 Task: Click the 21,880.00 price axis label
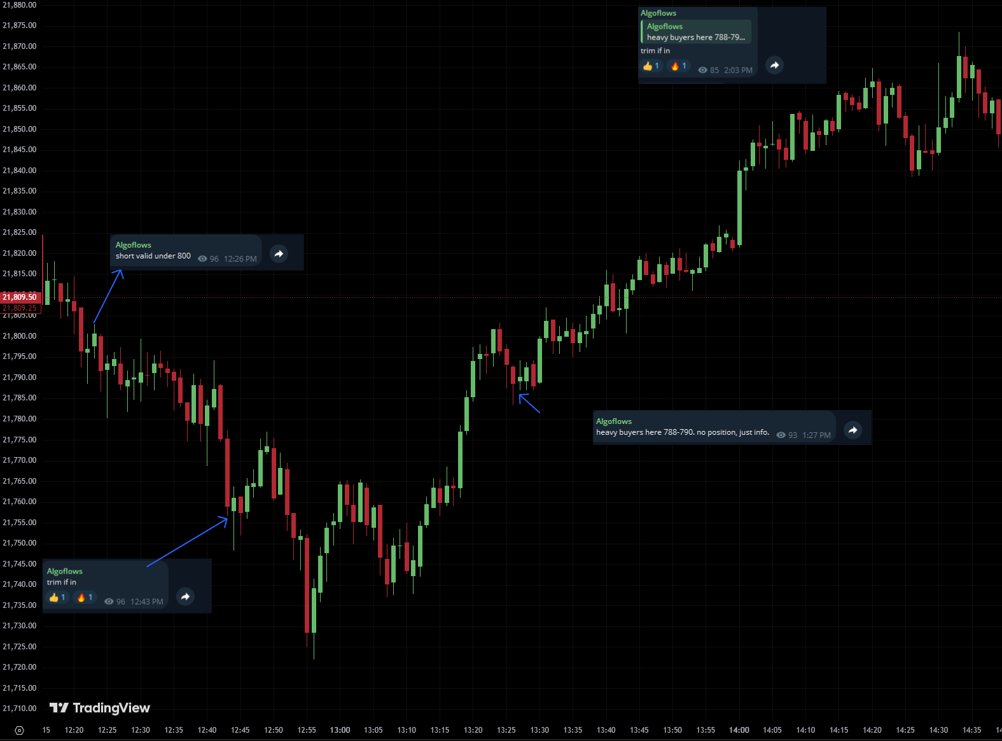(20, 5)
